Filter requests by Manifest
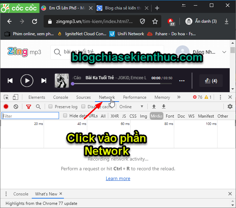The width and height of the screenshot is (236, 208). (206, 116)
